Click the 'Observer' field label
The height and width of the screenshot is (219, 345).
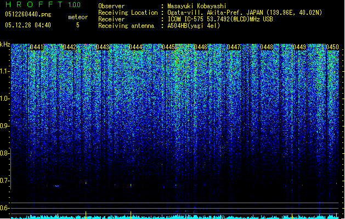(x=111, y=6)
